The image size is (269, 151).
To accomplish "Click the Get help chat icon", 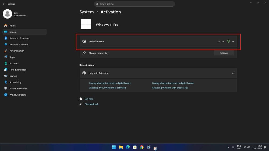I will (81, 99).
